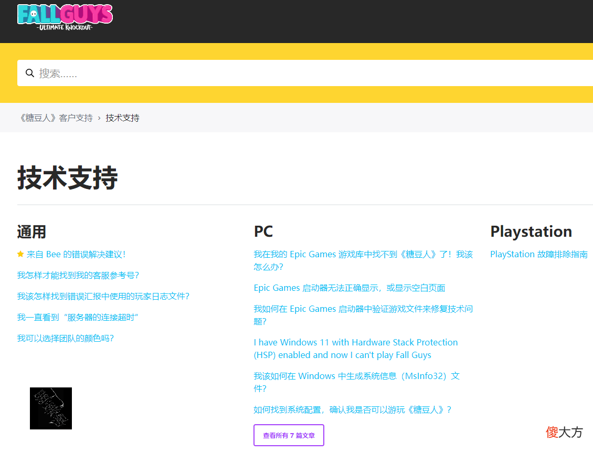Image resolution: width=593 pixels, height=452 pixels.
Task: Open 《糖豆人》客户支持 breadcrumb link
Action: coord(56,118)
